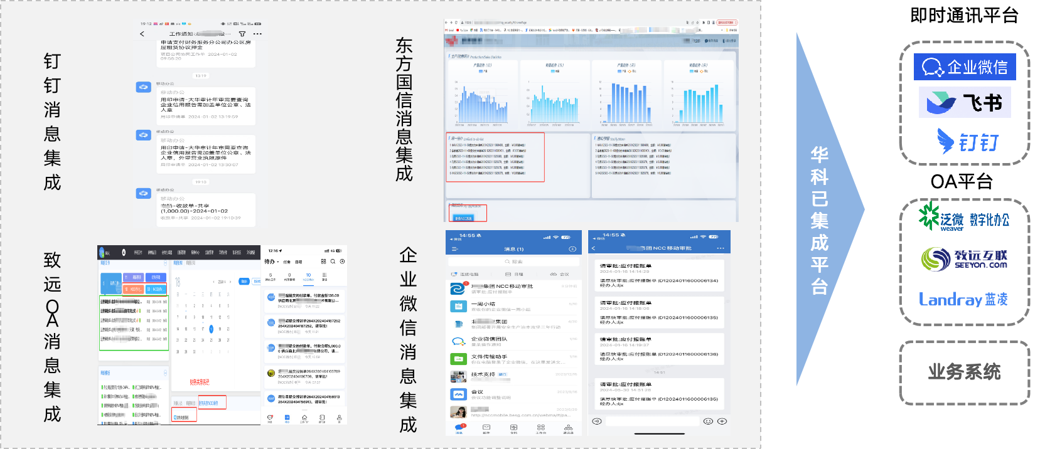Open three-dot menu in NCC移动审批 chat header
Image resolution: width=1040 pixels, height=449 pixels.
click(721, 248)
